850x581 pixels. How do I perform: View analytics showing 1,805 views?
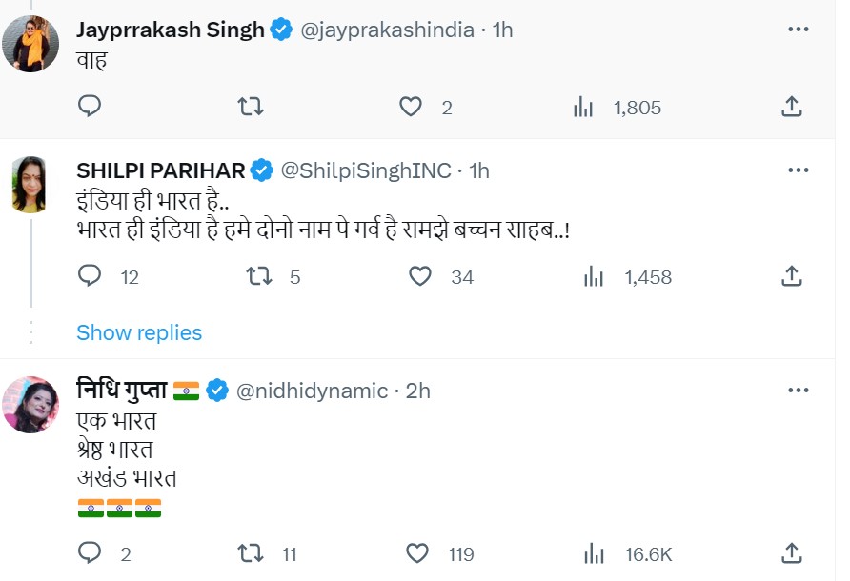[x=617, y=107]
